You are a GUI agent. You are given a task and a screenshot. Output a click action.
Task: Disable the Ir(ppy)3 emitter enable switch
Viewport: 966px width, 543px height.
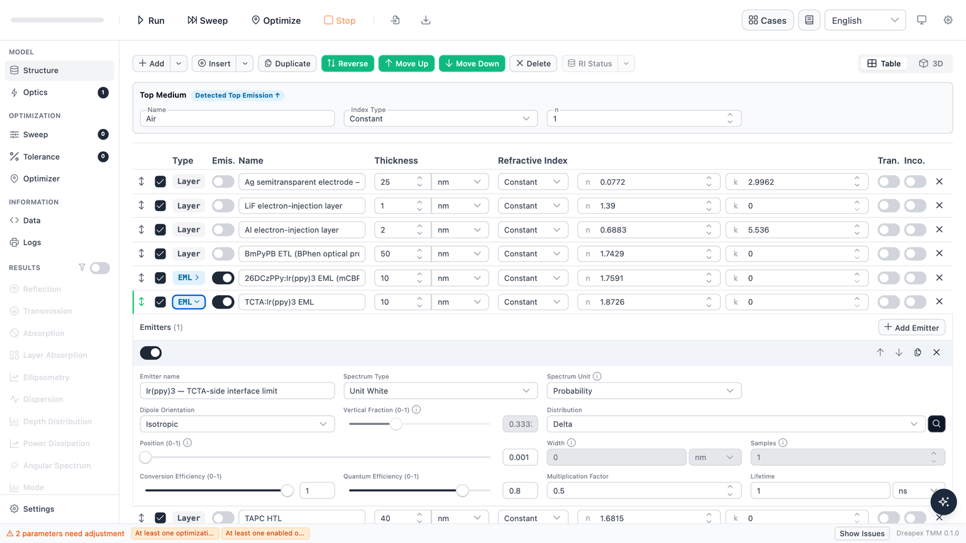(151, 353)
